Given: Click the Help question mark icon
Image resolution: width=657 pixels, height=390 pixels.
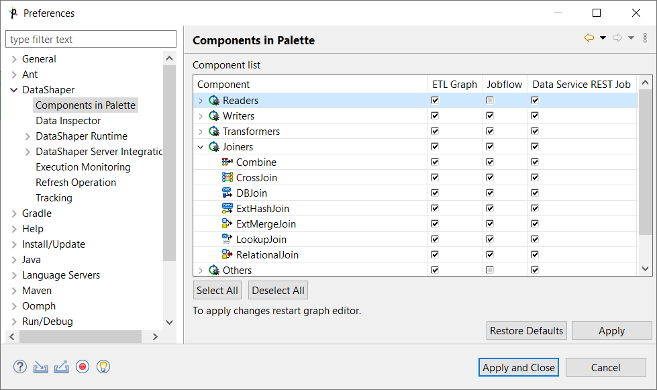Looking at the screenshot, I should 20,367.
